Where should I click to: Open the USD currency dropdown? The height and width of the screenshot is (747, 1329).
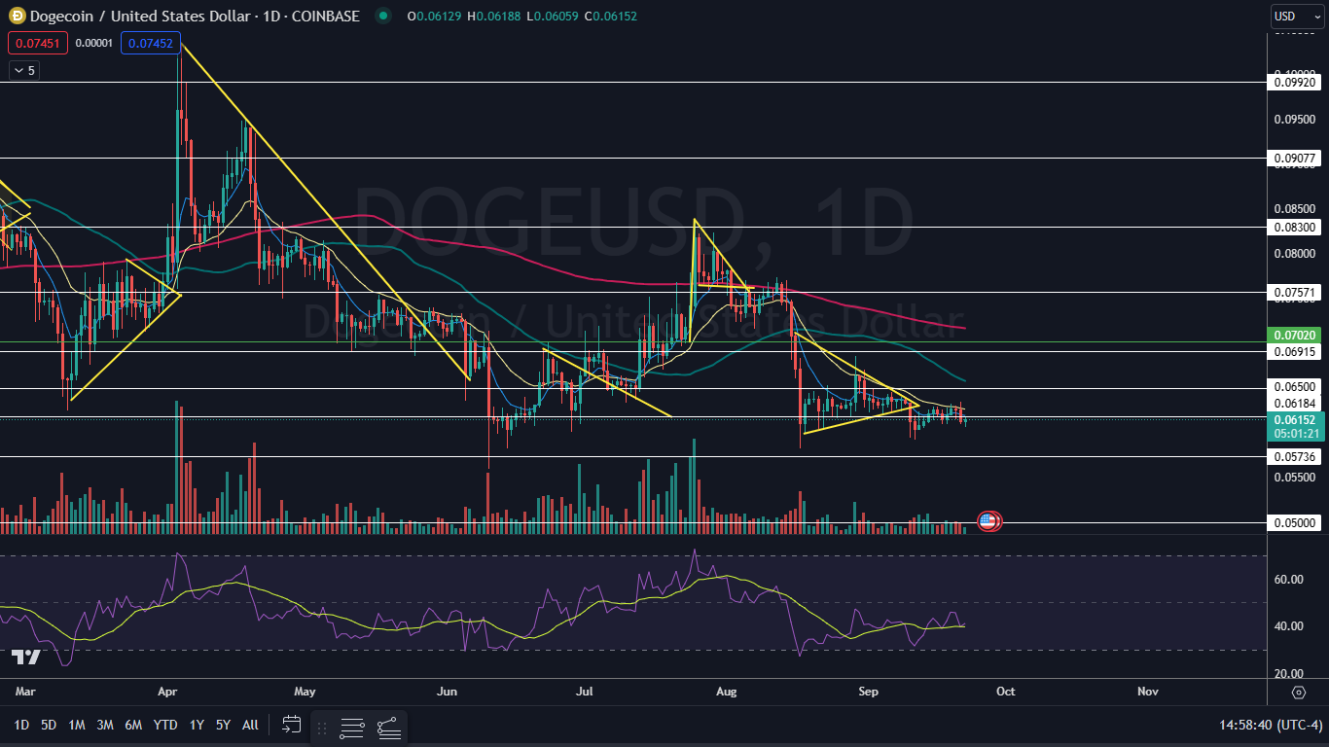tap(1298, 17)
